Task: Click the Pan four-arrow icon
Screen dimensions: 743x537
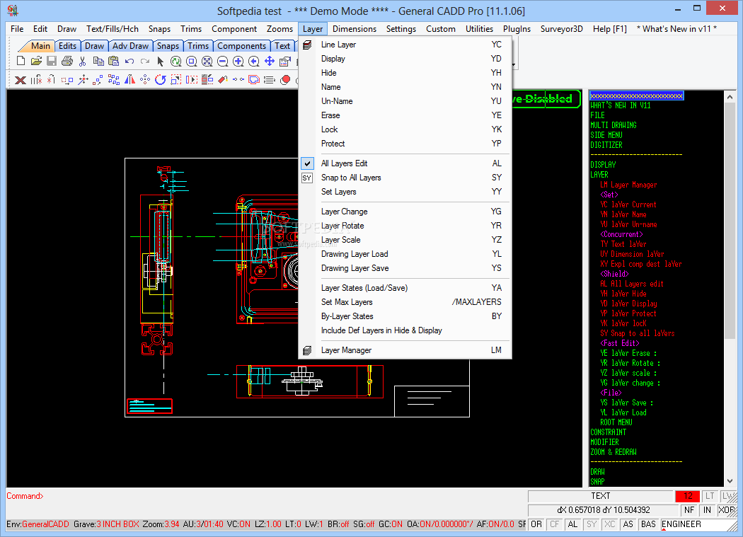Action: pos(270,61)
